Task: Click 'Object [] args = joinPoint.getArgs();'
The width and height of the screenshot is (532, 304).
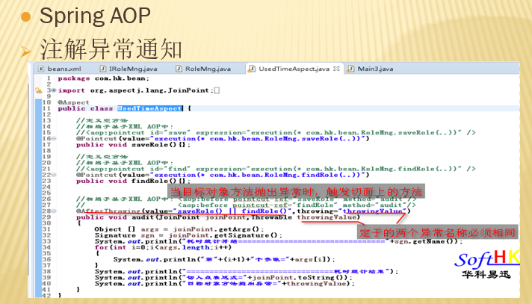Action: [179, 230]
